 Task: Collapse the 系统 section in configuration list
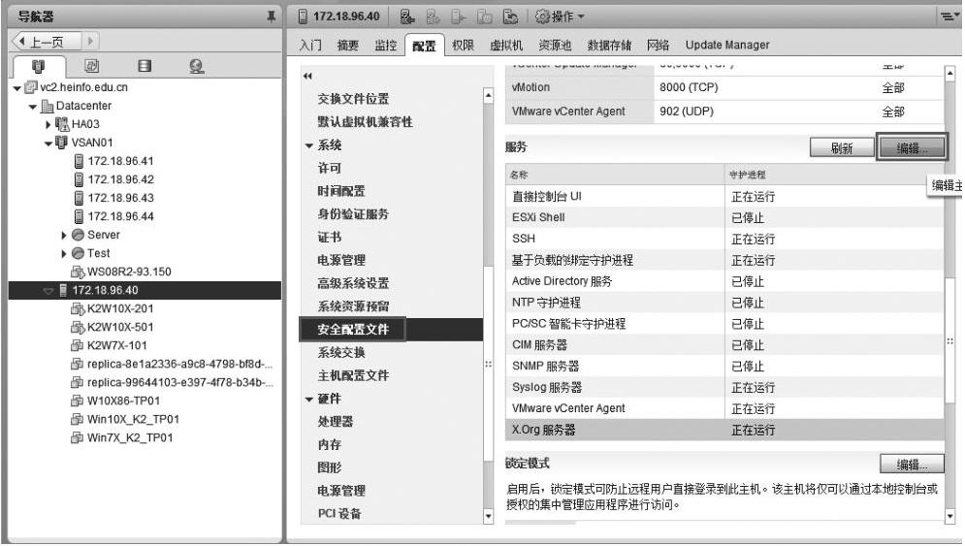[309, 146]
